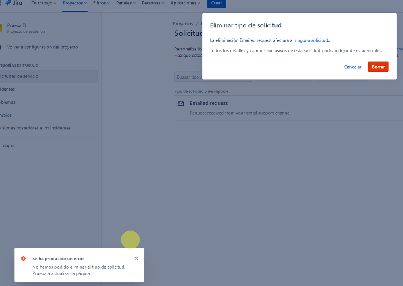
Task: Open the Proyectos dropdown menu
Action: pos(75,3)
